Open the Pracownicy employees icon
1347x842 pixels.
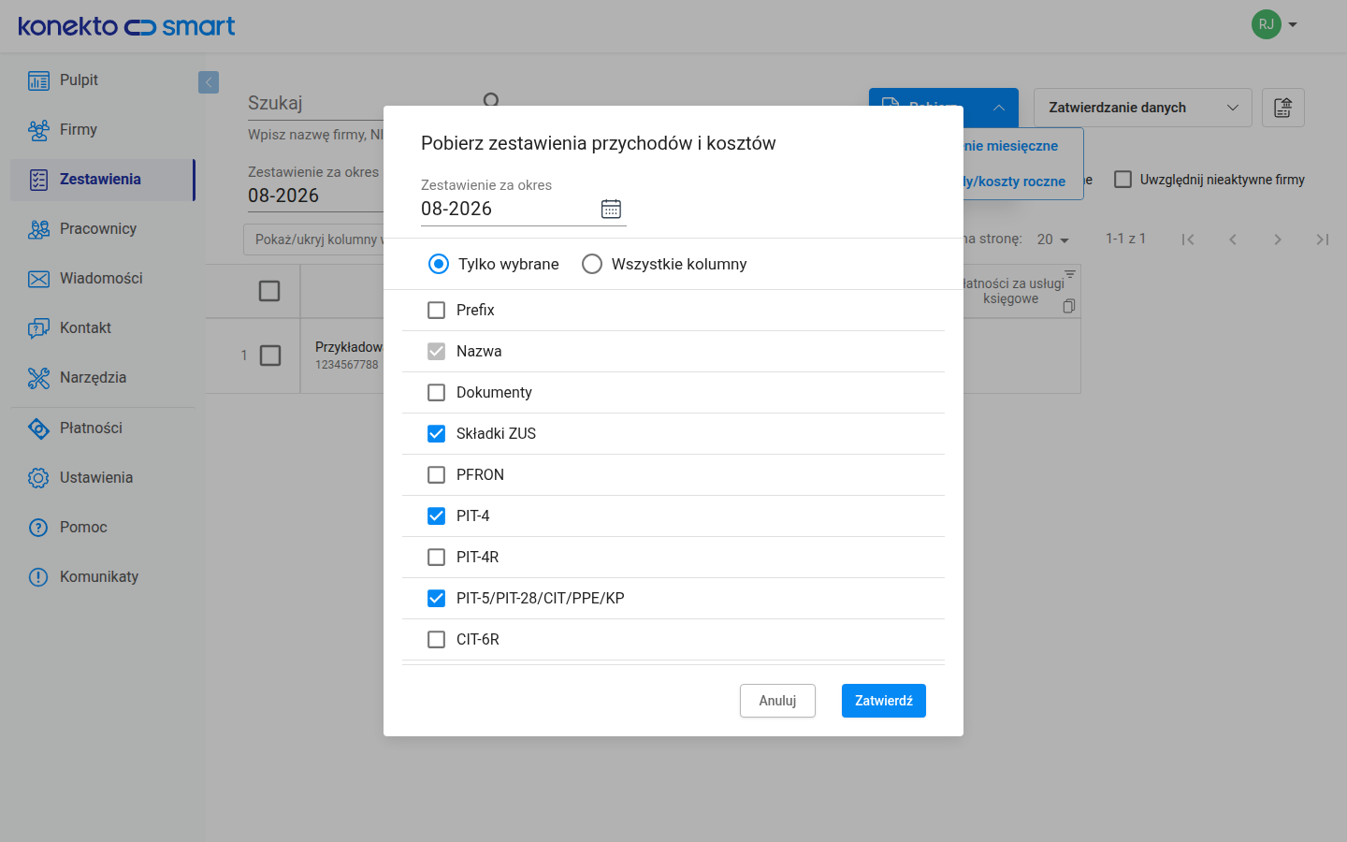pyautogui.click(x=38, y=229)
